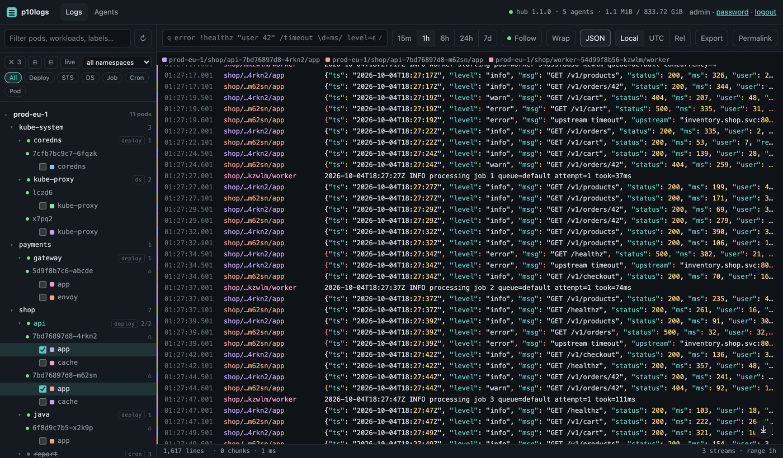Collapse the payments namespace

12,245
